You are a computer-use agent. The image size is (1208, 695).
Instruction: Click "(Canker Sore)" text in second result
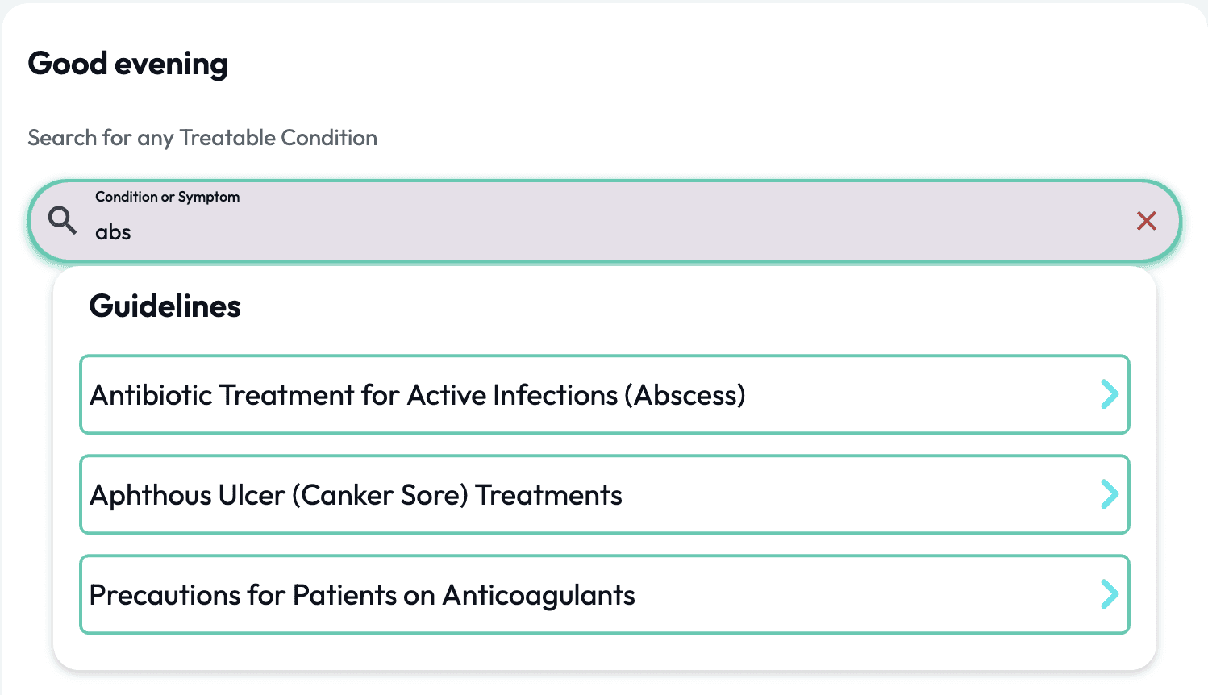tap(380, 495)
